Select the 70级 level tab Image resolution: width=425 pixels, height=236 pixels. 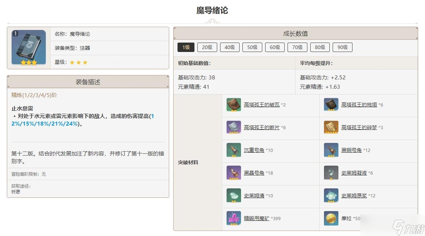click(x=297, y=47)
